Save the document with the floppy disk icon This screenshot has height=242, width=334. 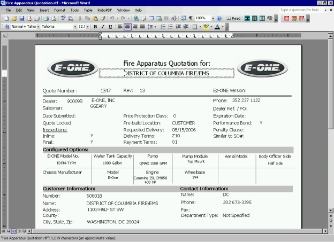point(22,19)
